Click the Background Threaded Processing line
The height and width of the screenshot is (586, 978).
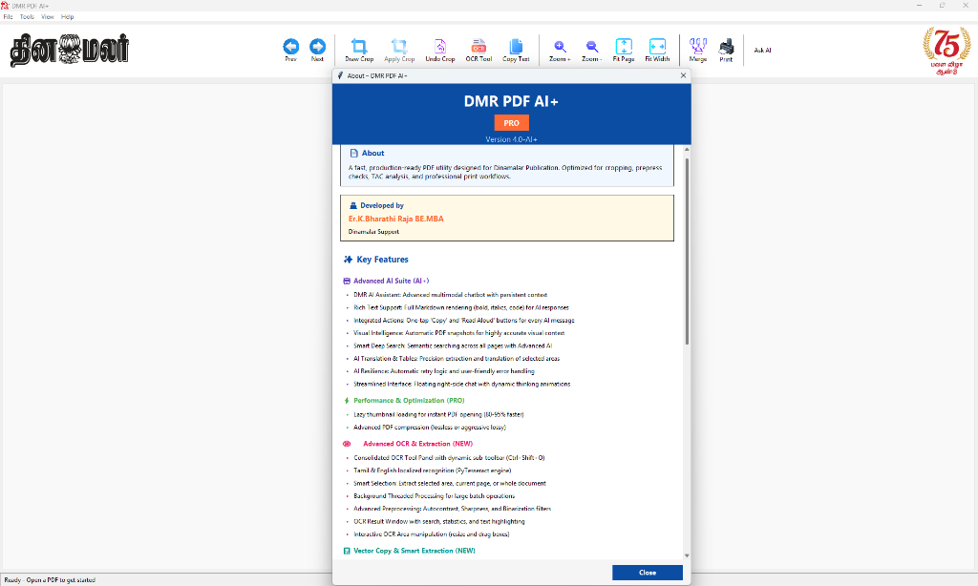[x=435, y=496]
